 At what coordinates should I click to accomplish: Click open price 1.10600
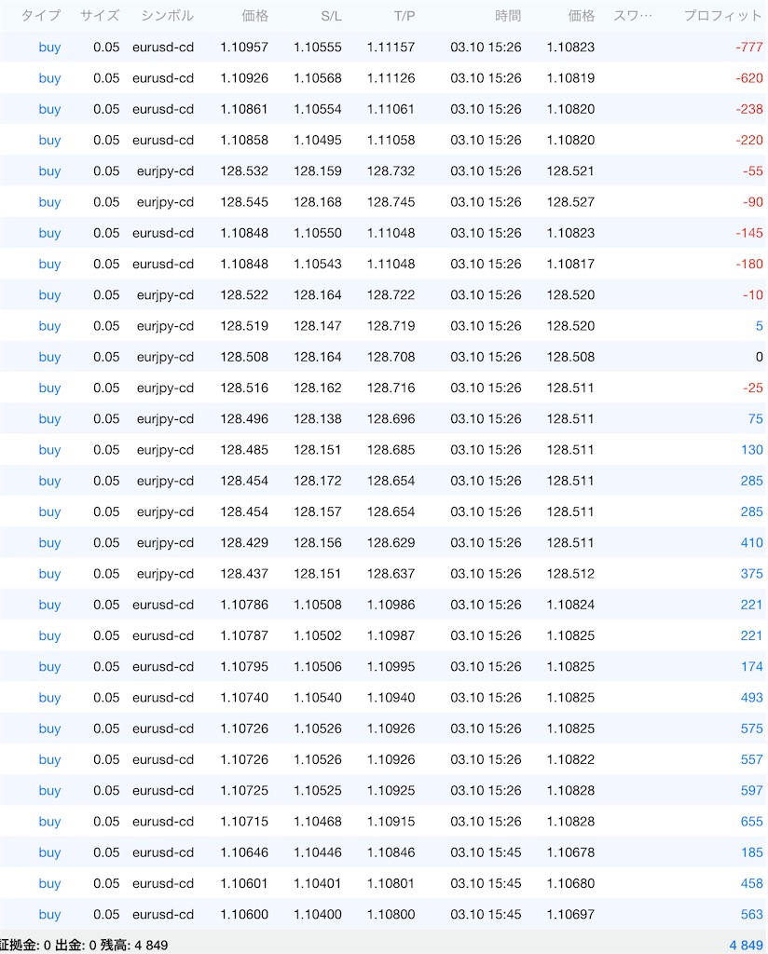coord(244,915)
